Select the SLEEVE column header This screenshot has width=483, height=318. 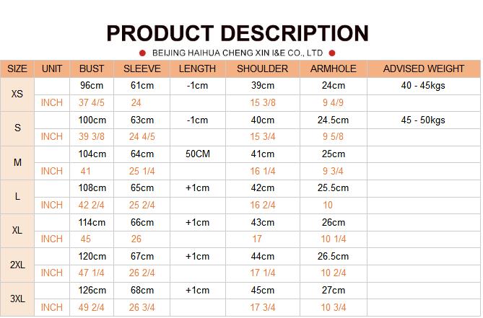[x=142, y=69]
